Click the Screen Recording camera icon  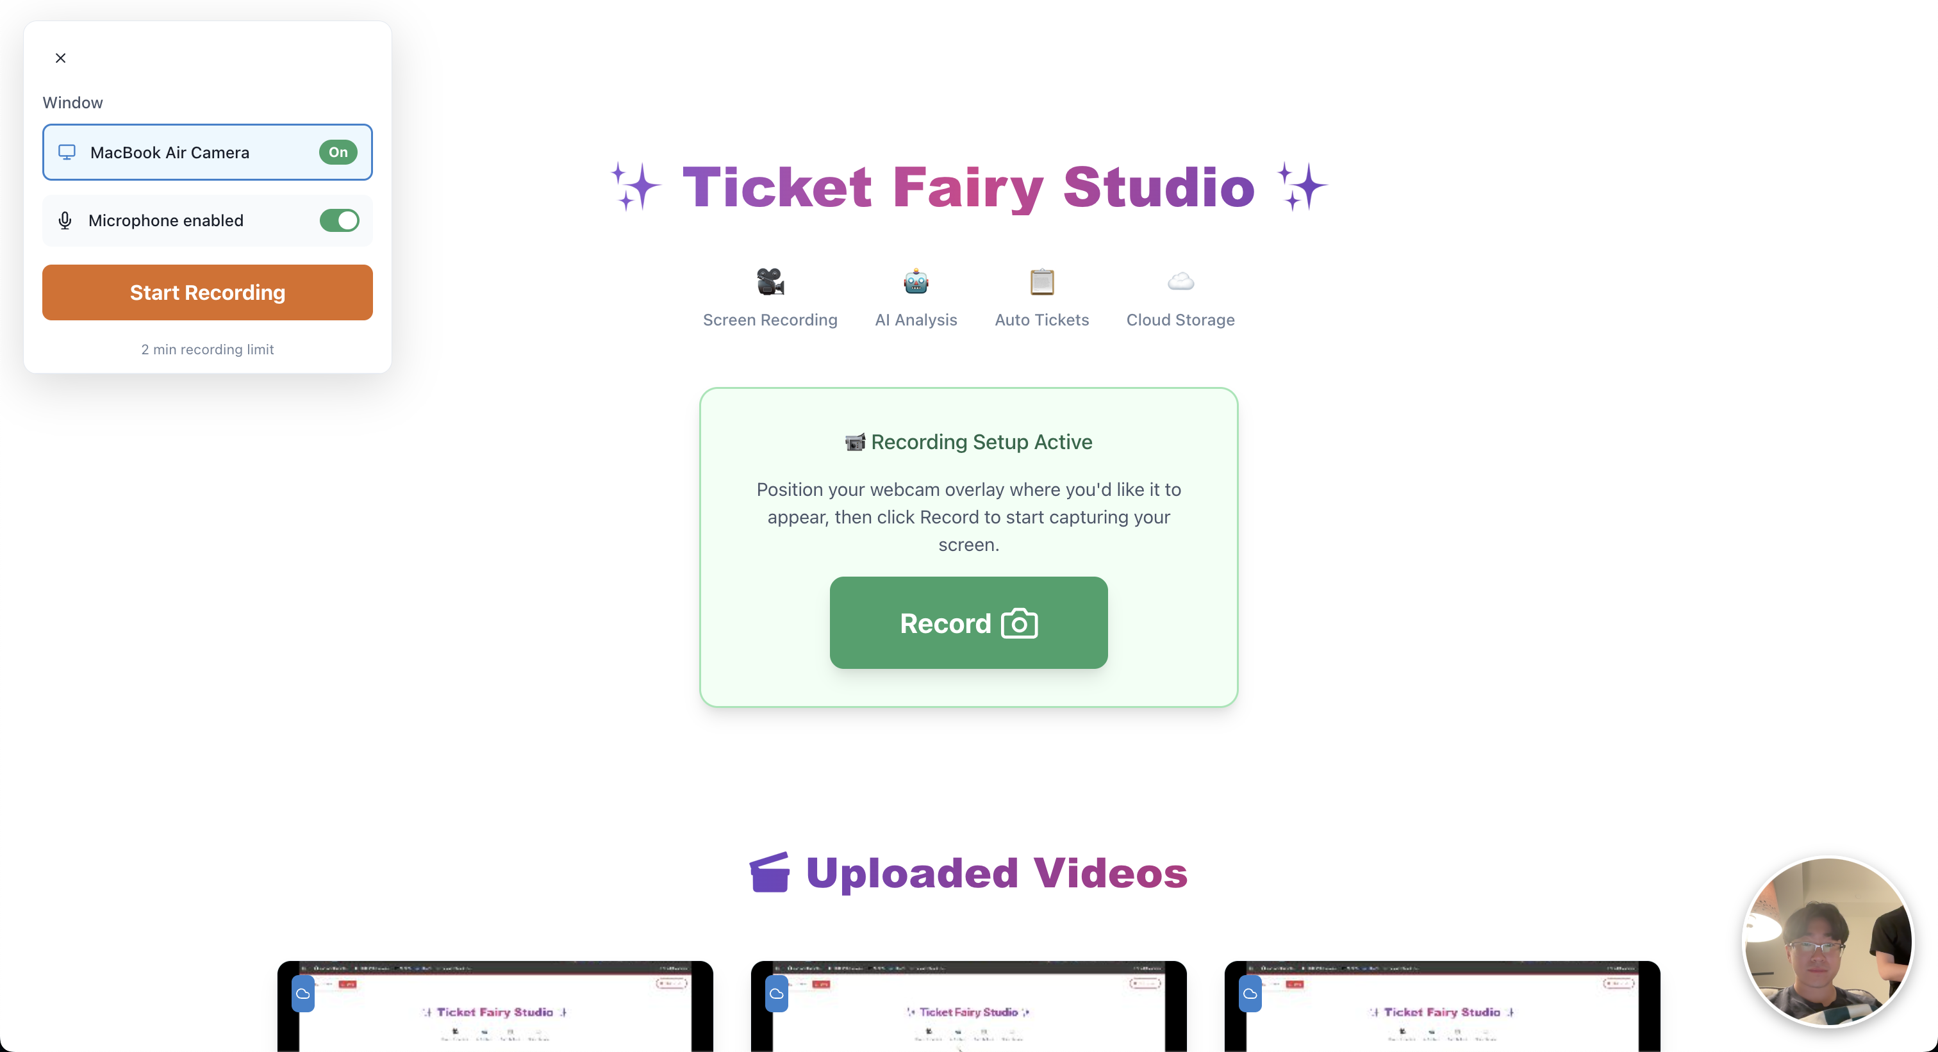[770, 281]
